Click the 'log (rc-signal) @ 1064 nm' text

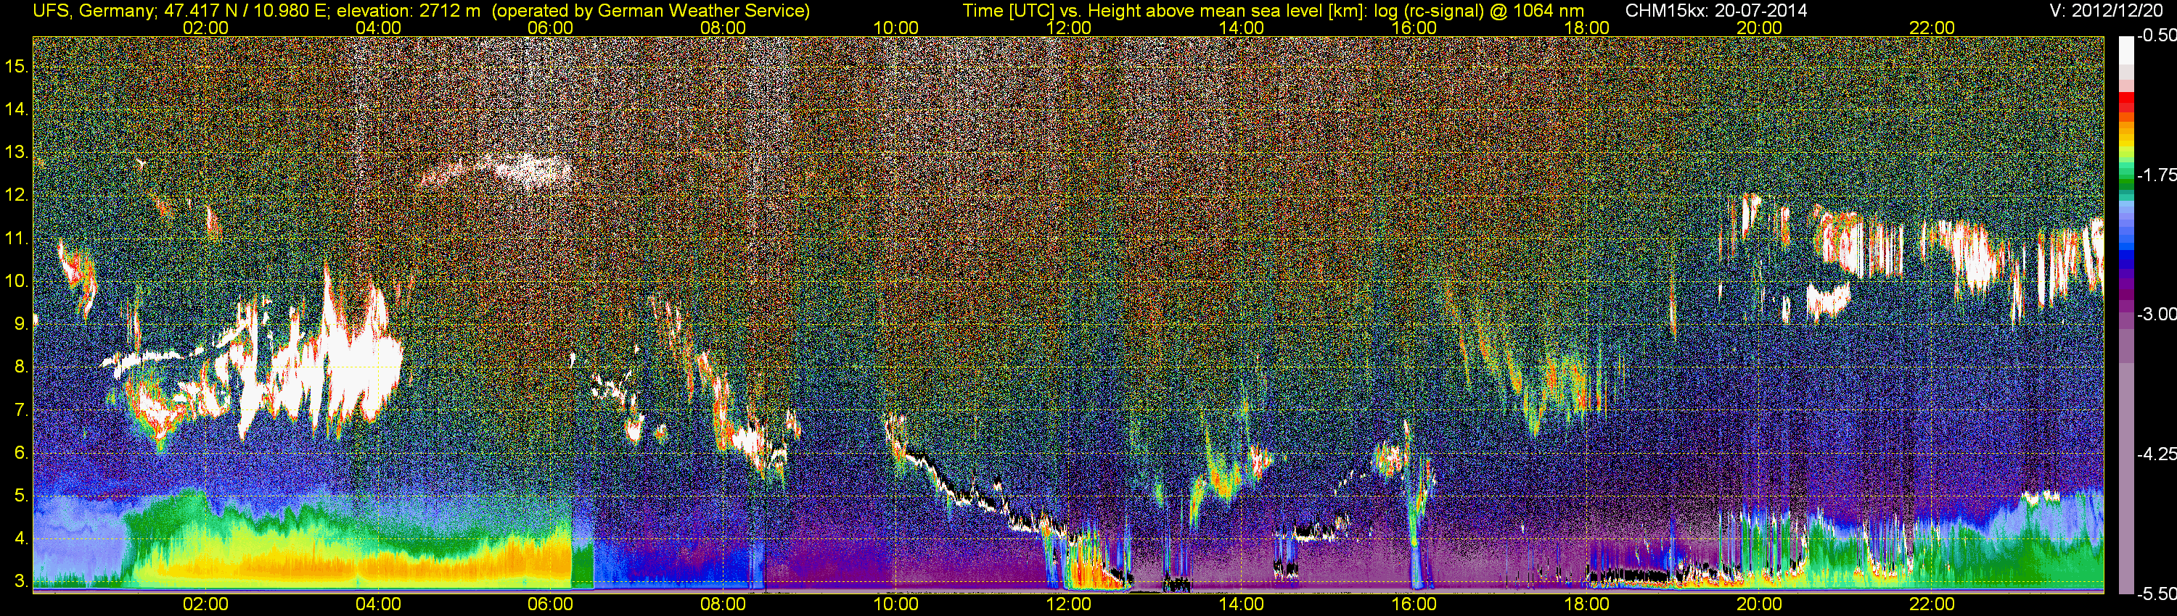tap(1479, 10)
